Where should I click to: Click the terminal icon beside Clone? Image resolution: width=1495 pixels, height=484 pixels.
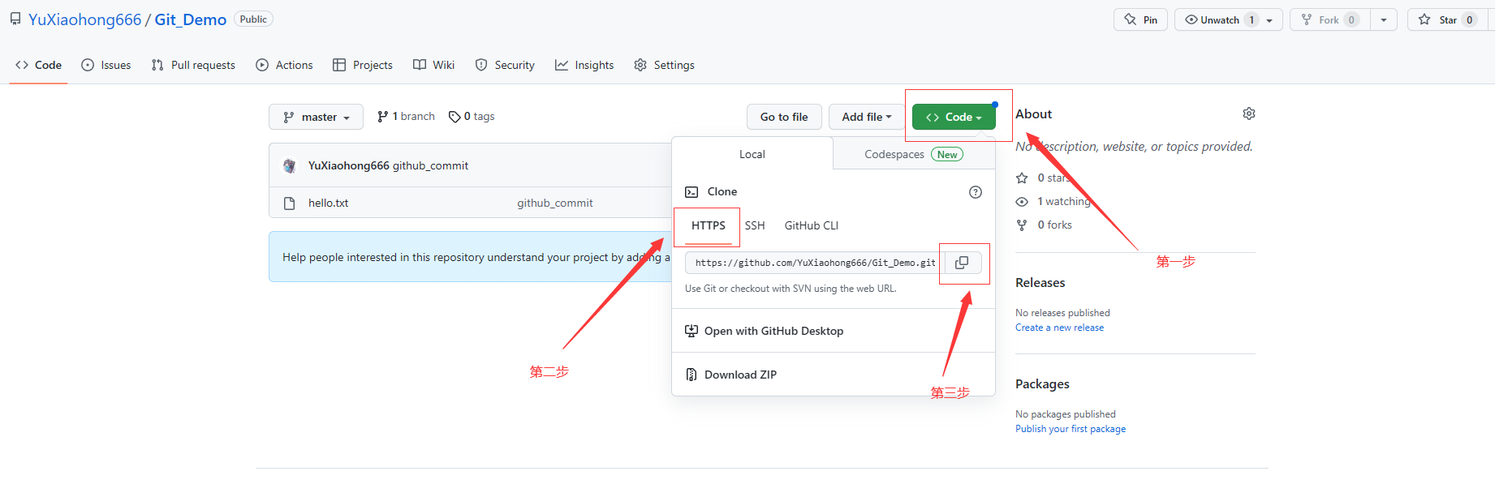[x=691, y=192]
